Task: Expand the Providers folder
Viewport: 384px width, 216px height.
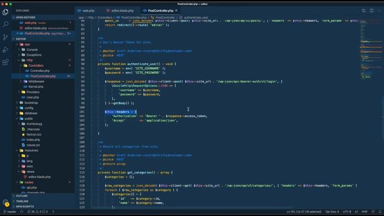Action: point(33,92)
